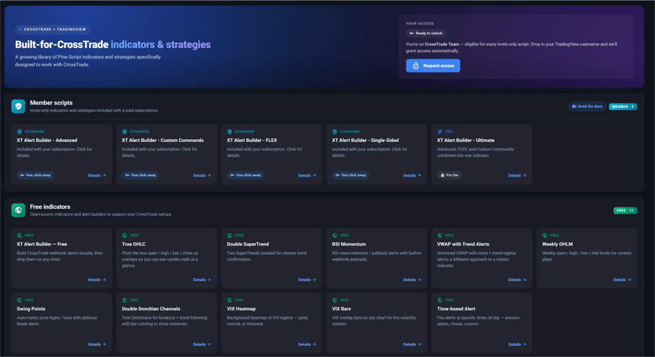Click the STANDARD shield icon on Advanced card
Viewport: 655px width, 357px height.
pos(20,132)
